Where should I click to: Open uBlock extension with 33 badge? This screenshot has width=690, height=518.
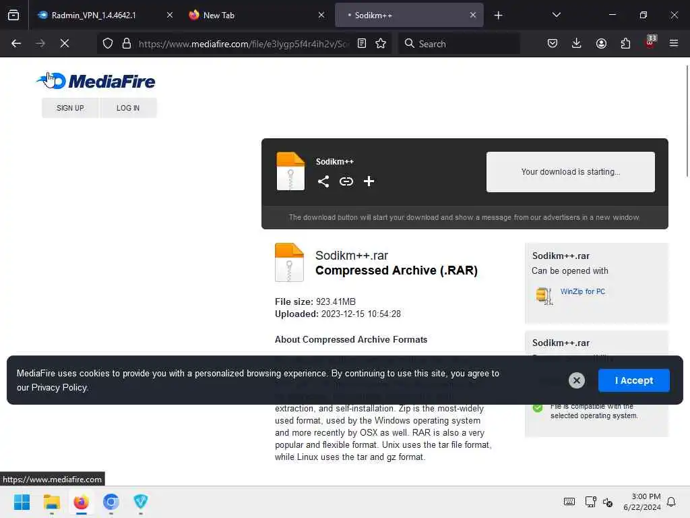650,42
